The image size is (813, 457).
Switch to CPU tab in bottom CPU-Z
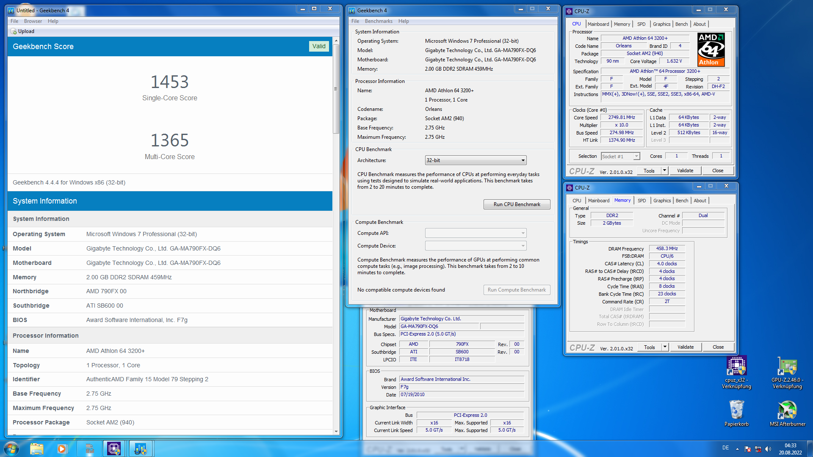click(x=577, y=201)
